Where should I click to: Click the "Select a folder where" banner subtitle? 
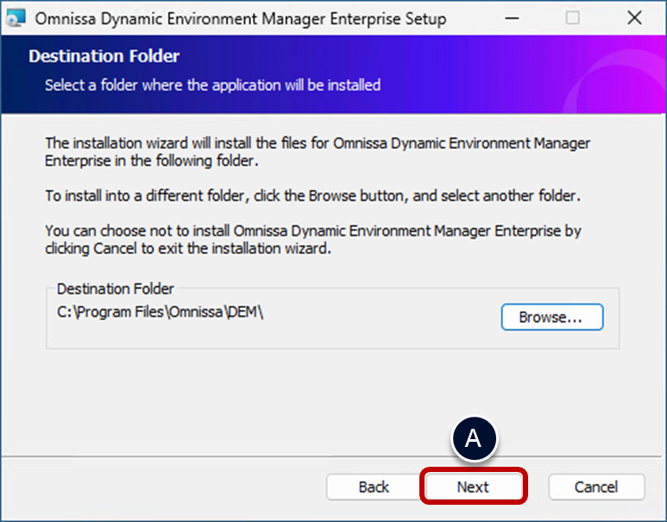[x=212, y=85]
